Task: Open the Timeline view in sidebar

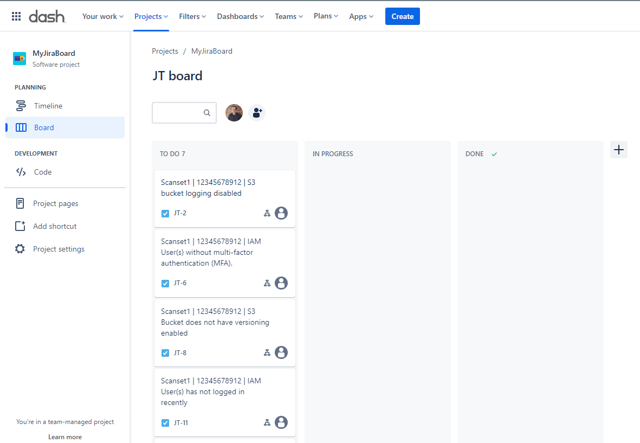Action: click(x=48, y=106)
